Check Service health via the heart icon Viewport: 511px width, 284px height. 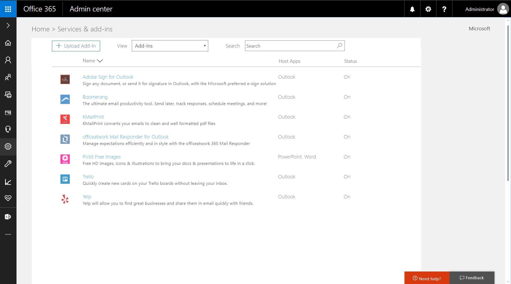click(8, 198)
